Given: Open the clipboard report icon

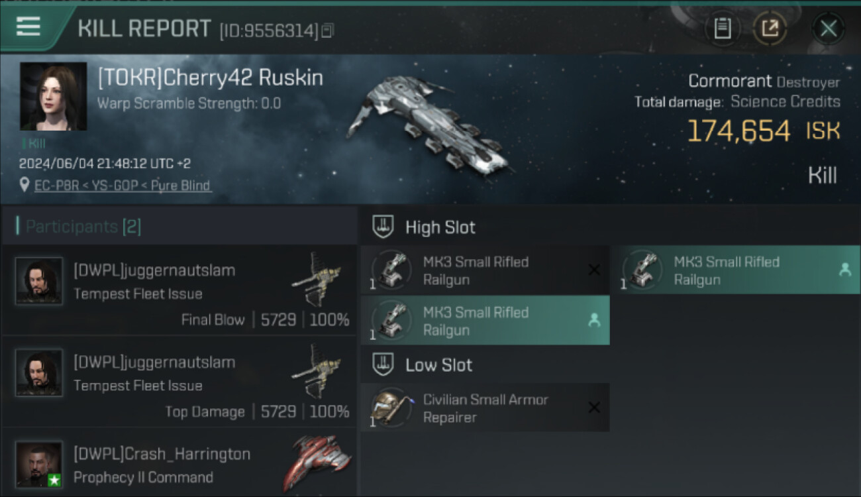Looking at the screenshot, I should (723, 28).
